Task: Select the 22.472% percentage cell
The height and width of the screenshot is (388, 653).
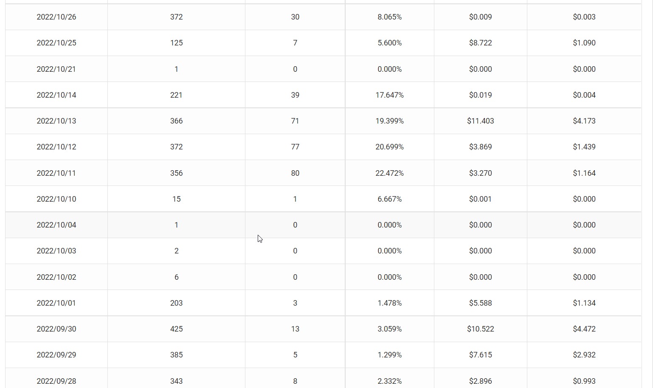Action: [x=389, y=173]
